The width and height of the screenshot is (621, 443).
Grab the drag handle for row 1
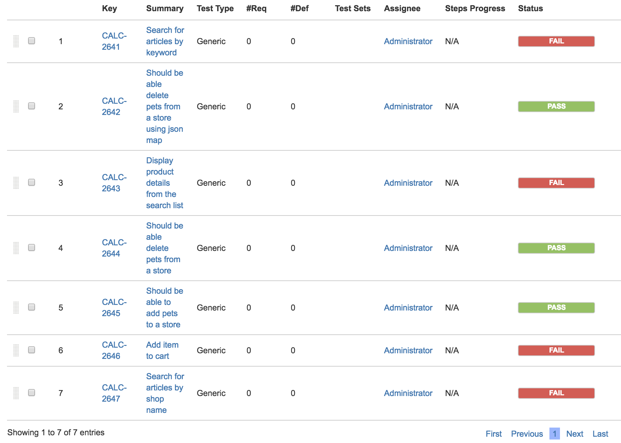(x=16, y=41)
